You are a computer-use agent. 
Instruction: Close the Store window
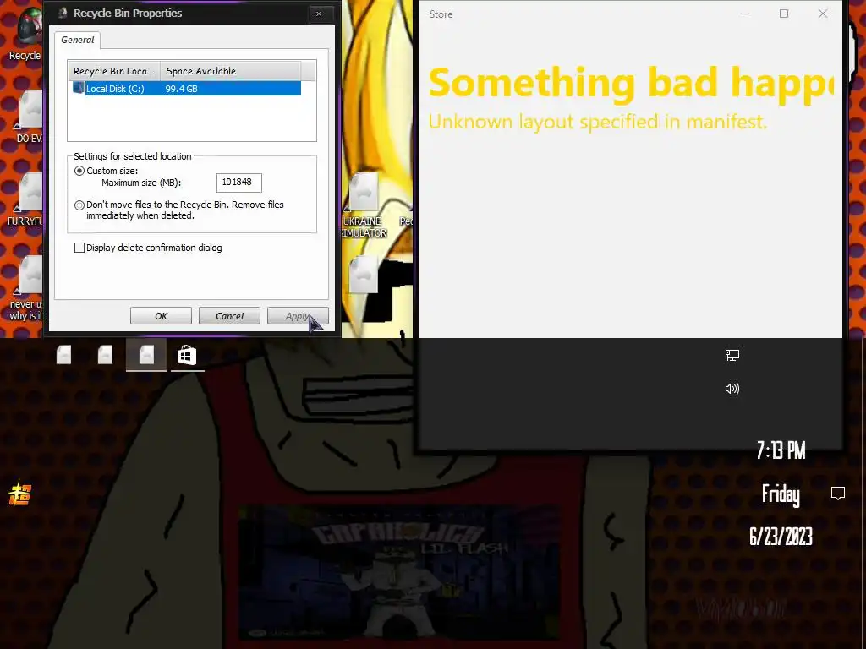click(823, 14)
